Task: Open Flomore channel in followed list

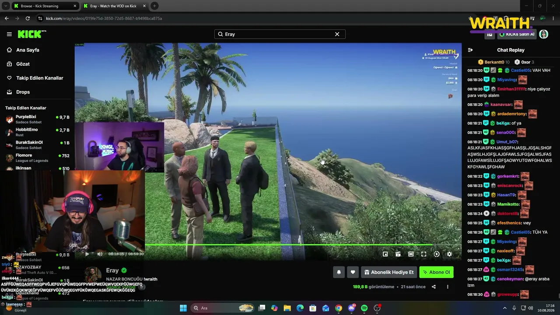Action: pyautogui.click(x=37, y=157)
